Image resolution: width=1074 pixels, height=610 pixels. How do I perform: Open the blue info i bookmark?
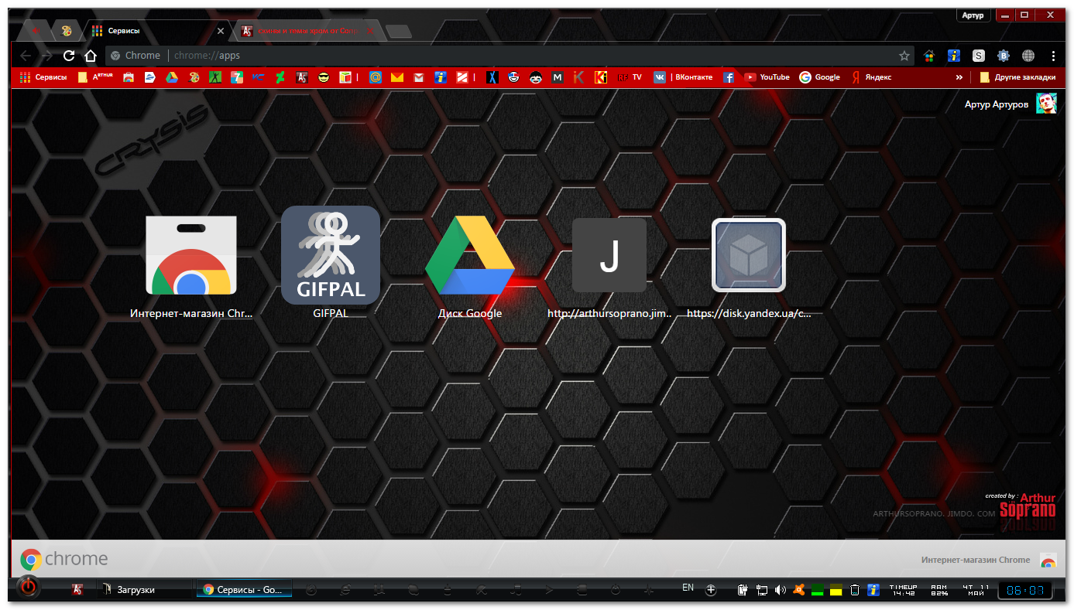click(441, 77)
